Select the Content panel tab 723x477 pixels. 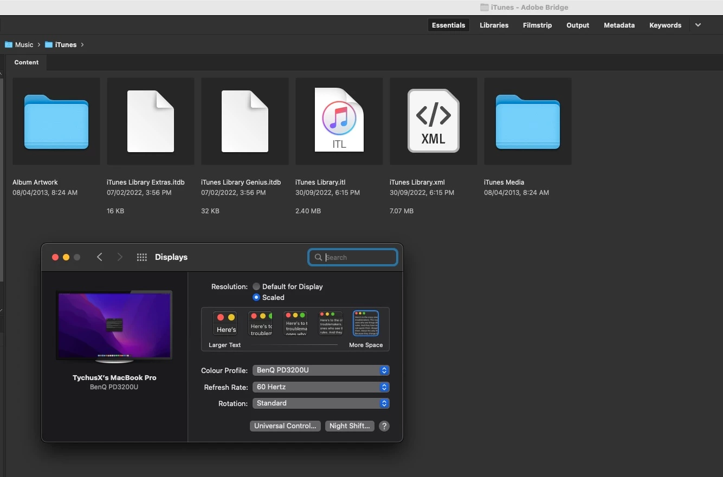(27, 62)
